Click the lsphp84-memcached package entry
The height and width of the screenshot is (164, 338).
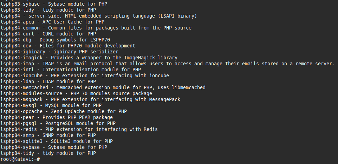click(103, 87)
